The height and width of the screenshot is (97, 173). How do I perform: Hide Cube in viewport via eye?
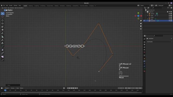coord(169,15)
